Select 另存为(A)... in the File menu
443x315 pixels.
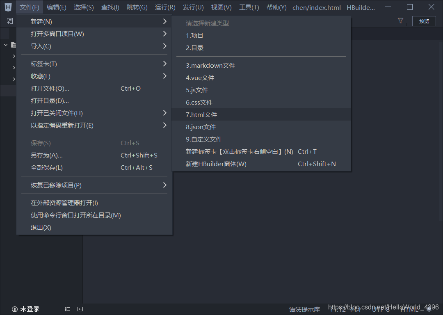(x=94, y=155)
